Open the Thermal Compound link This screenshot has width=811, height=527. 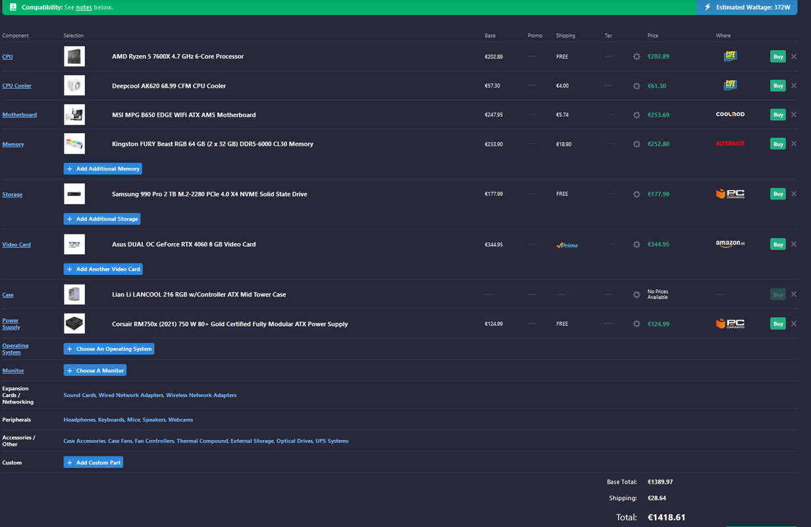tap(202, 441)
